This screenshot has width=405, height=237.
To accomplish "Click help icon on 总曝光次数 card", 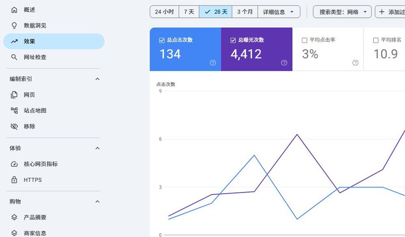I will (x=284, y=63).
